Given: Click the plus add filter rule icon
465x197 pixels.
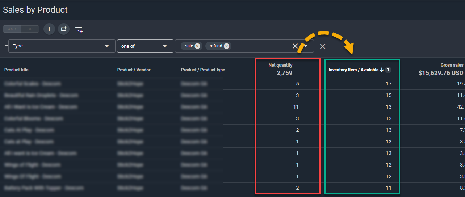Looking at the screenshot, I should tap(49, 29).
